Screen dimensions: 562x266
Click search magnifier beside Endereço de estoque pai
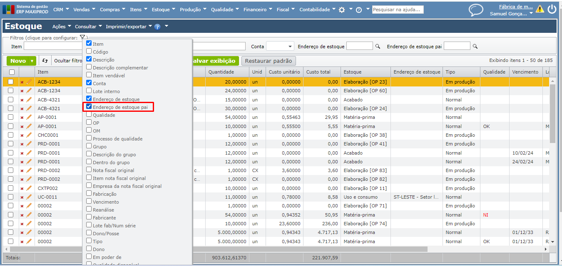pyautogui.click(x=475, y=47)
